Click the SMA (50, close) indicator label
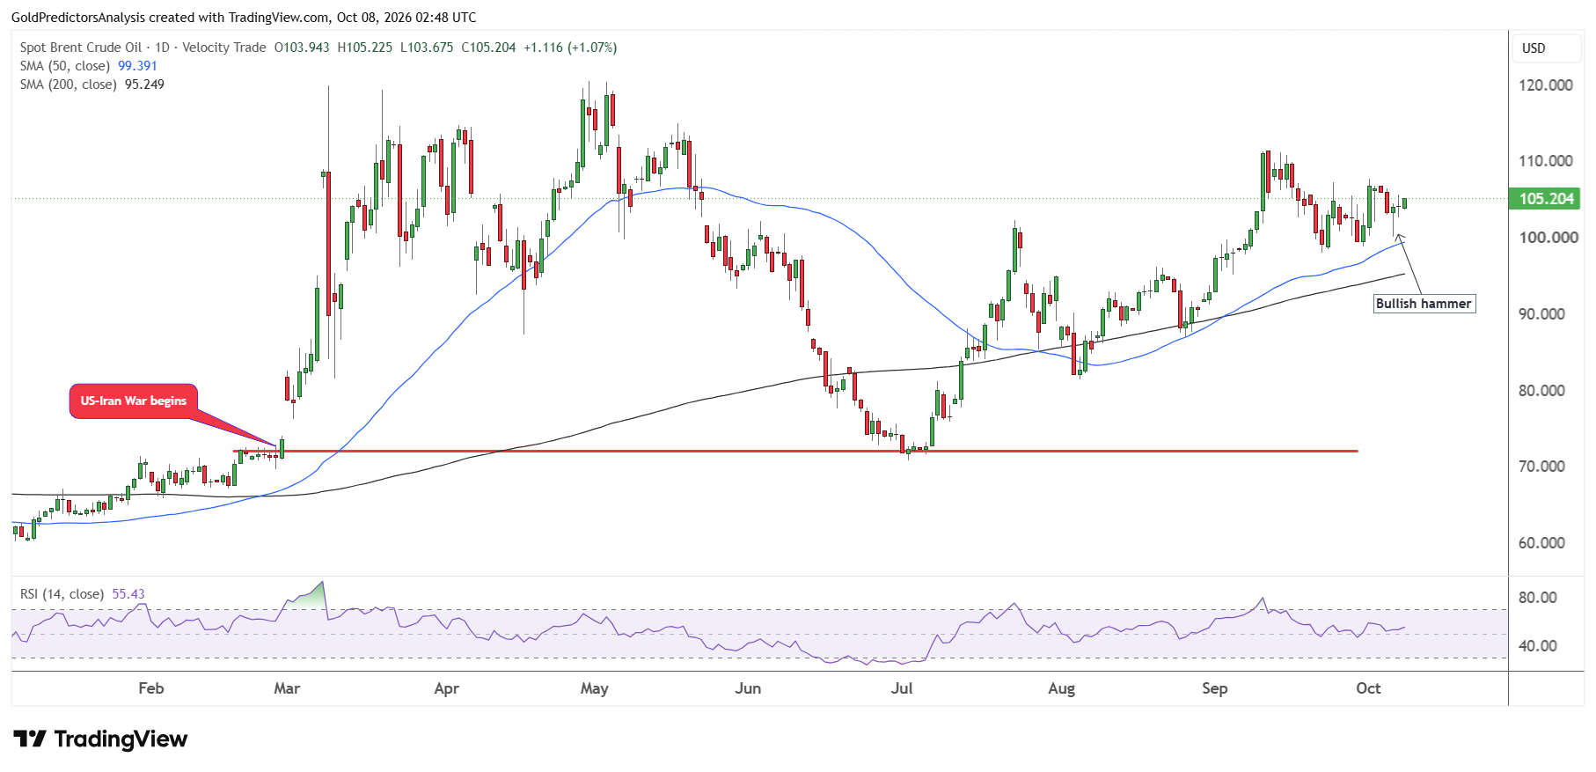The image size is (1596, 772). 65,66
